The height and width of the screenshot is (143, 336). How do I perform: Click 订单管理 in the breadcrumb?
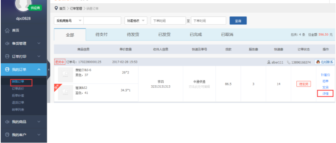point(76,9)
